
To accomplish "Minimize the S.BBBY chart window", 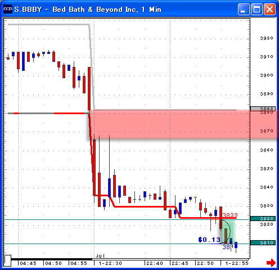I will point(244,9).
